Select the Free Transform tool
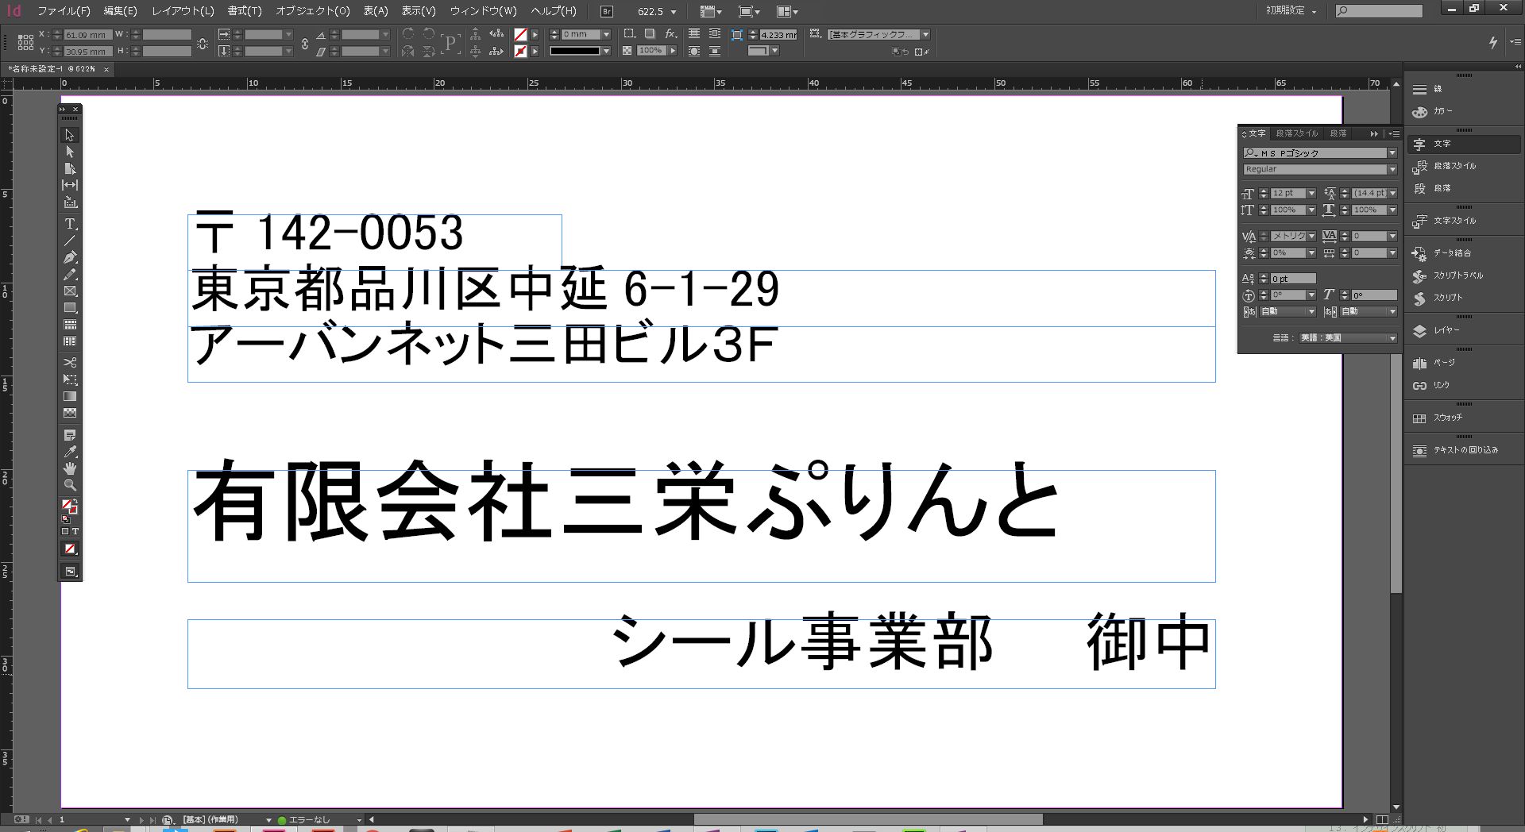Viewport: 1525px width, 832px height. click(x=70, y=379)
